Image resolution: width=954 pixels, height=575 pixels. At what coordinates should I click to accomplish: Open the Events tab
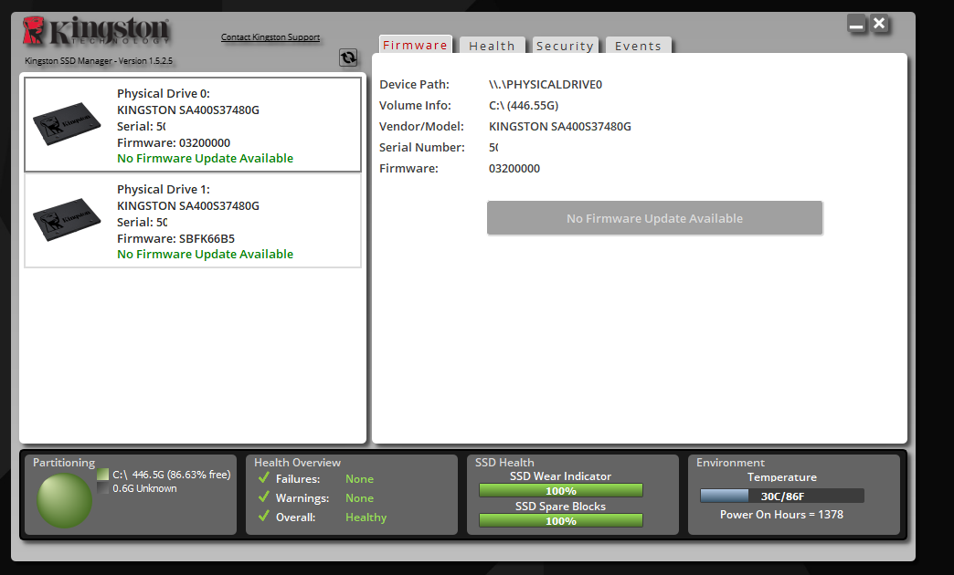(x=638, y=46)
